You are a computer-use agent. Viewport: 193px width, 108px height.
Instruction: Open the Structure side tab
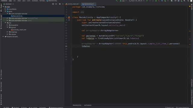coord(1,74)
